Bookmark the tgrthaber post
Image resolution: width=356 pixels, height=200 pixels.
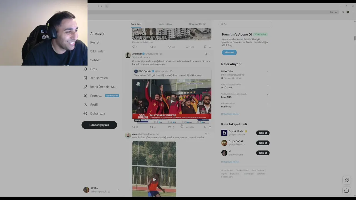pos(205,47)
